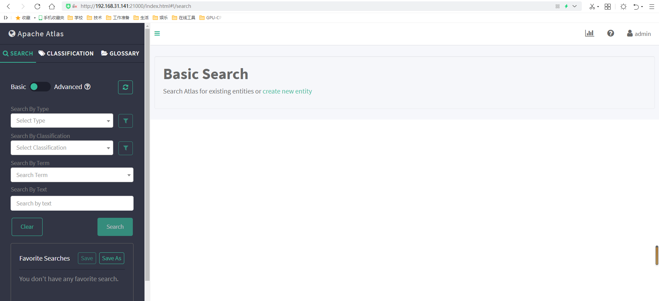Screen dimensions: 659x301
Task: Reload the page with the browser refresh icon
Action: (x=37, y=6)
